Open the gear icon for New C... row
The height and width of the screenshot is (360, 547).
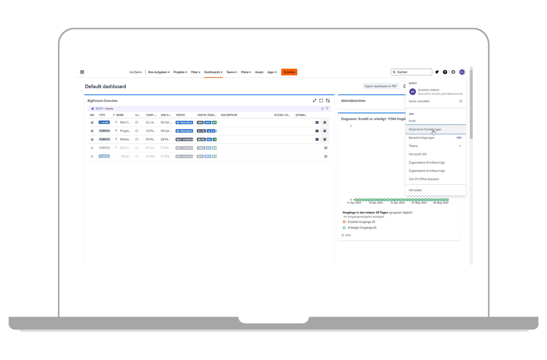click(x=325, y=123)
